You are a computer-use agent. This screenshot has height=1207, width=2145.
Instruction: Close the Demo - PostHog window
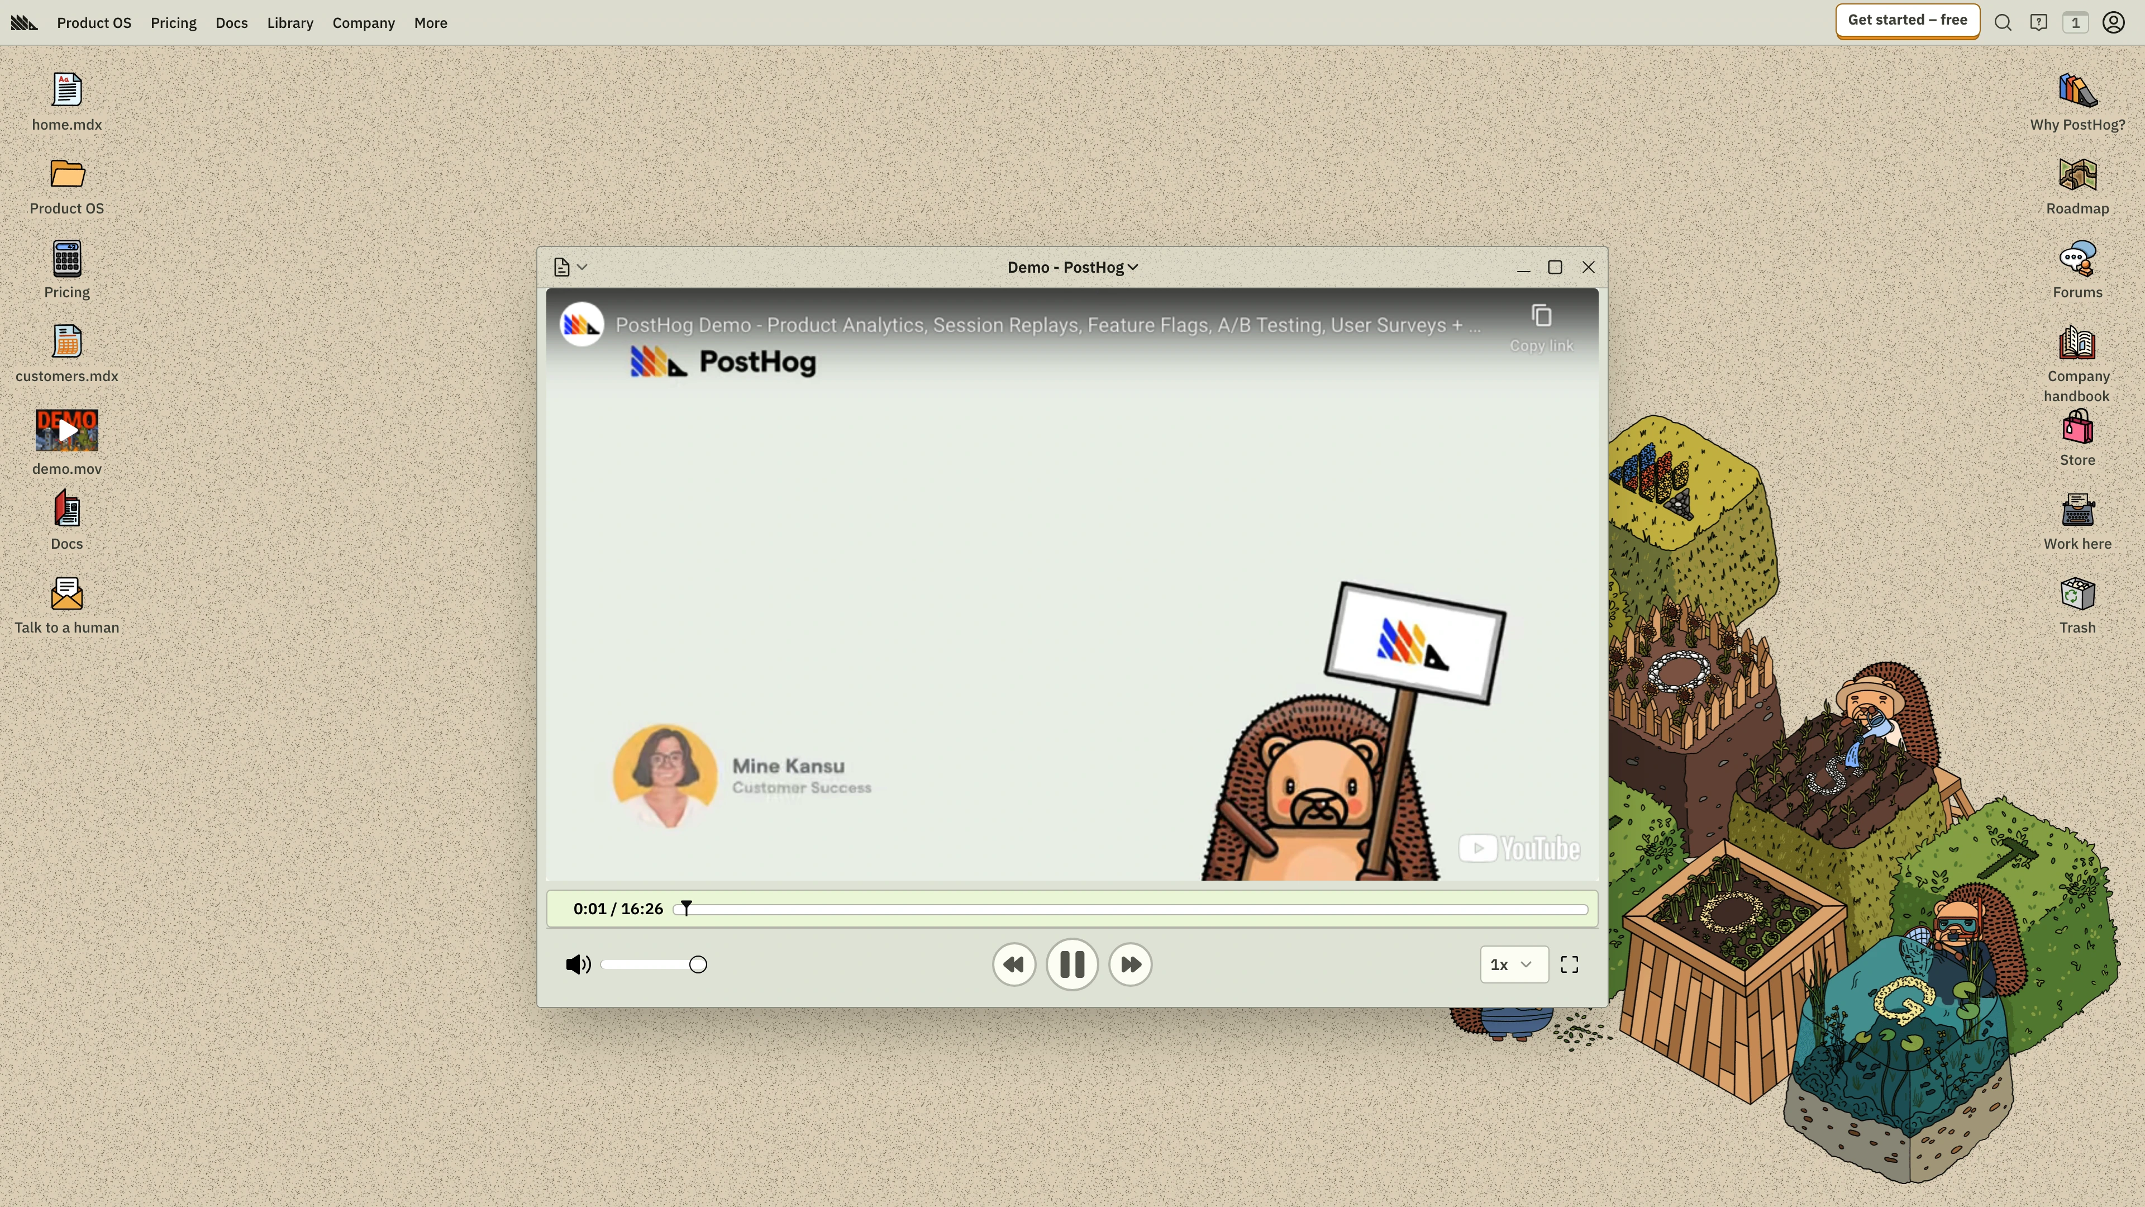pyautogui.click(x=1589, y=268)
